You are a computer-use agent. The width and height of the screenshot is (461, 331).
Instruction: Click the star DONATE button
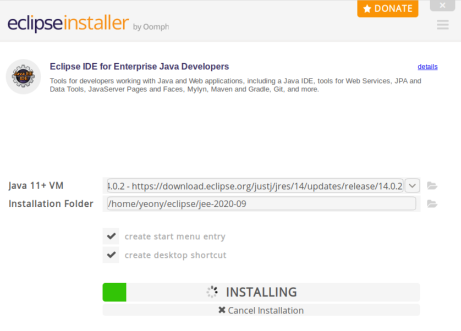(387, 9)
